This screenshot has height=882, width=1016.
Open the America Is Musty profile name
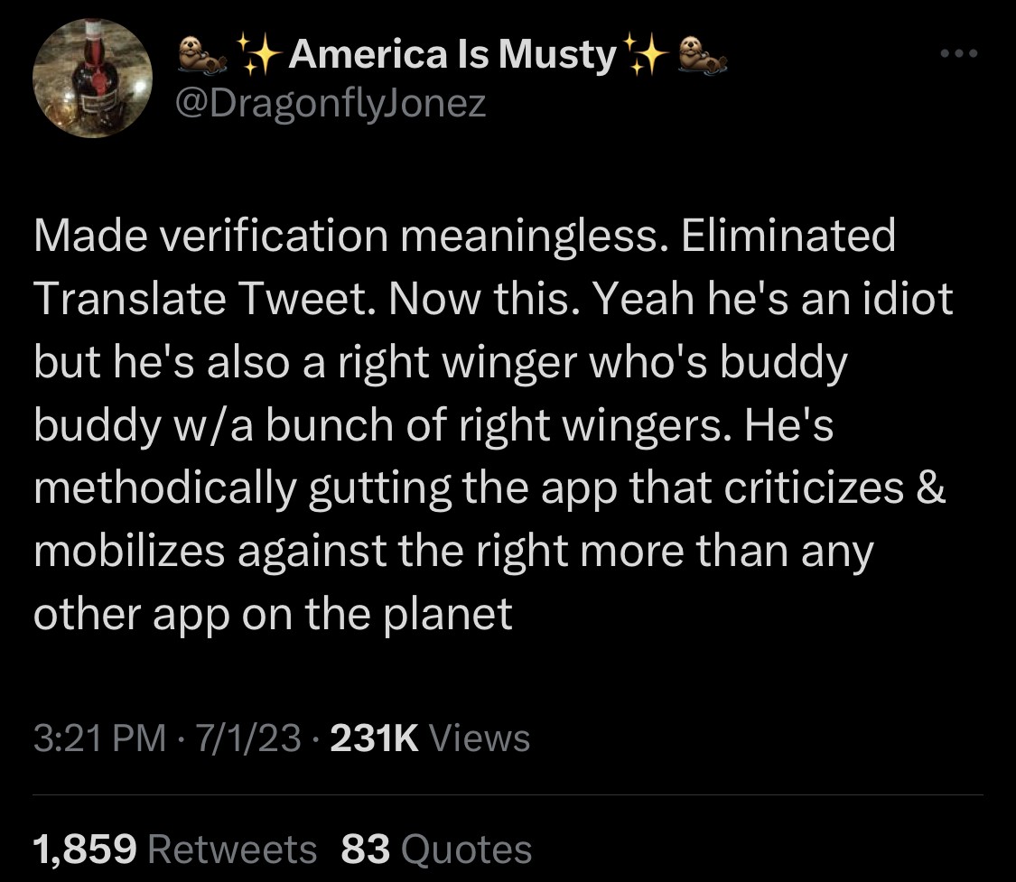pyautogui.click(x=450, y=56)
